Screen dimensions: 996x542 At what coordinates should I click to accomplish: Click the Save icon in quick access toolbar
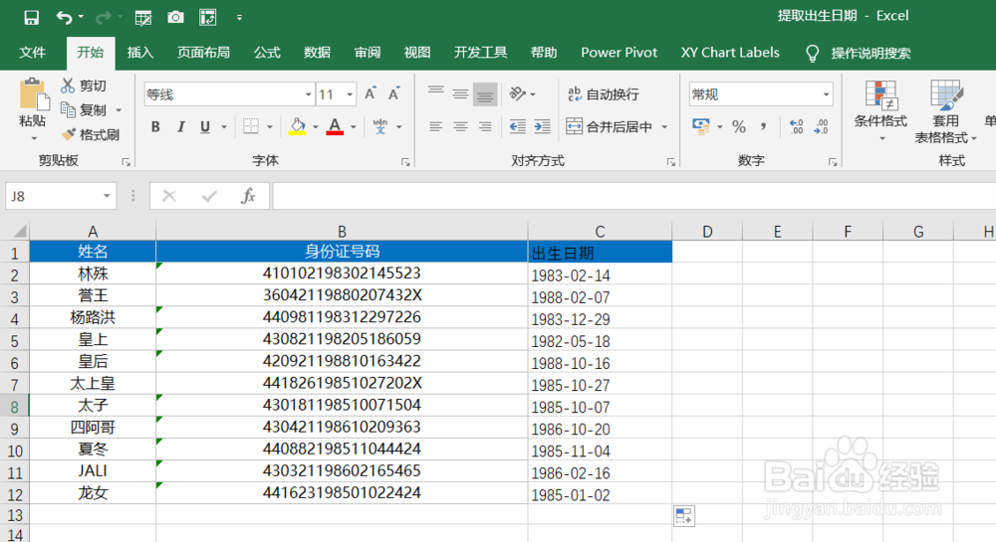pos(31,17)
